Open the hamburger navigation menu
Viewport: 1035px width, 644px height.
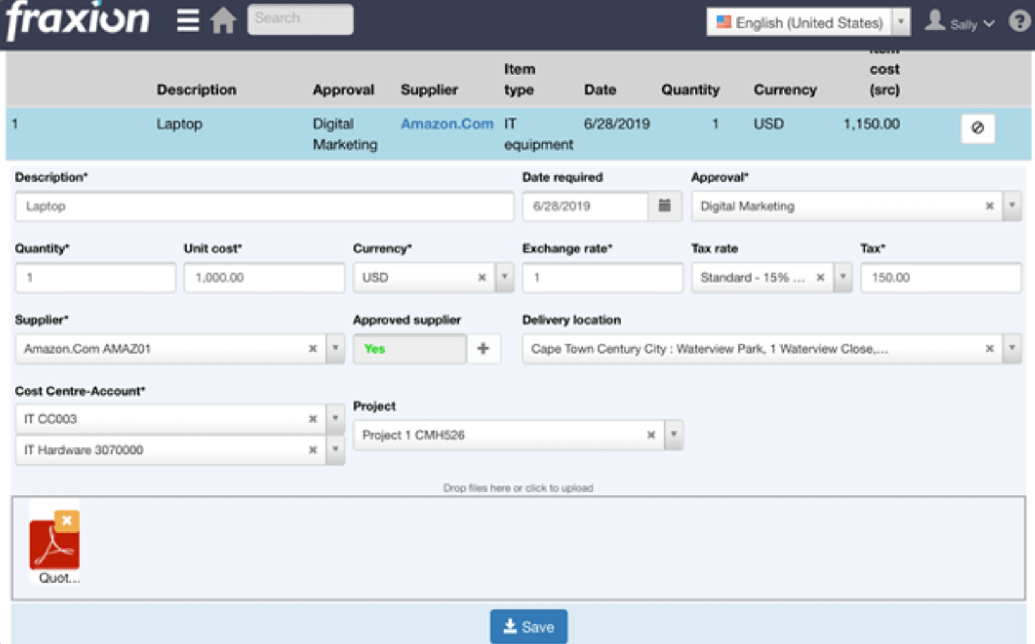tap(187, 20)
